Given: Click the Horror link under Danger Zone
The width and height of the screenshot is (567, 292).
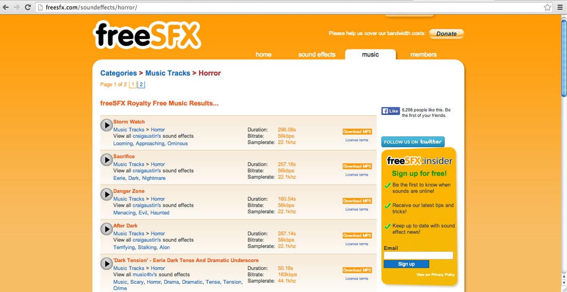Looking at the screenshot, I should click(158, 198).
